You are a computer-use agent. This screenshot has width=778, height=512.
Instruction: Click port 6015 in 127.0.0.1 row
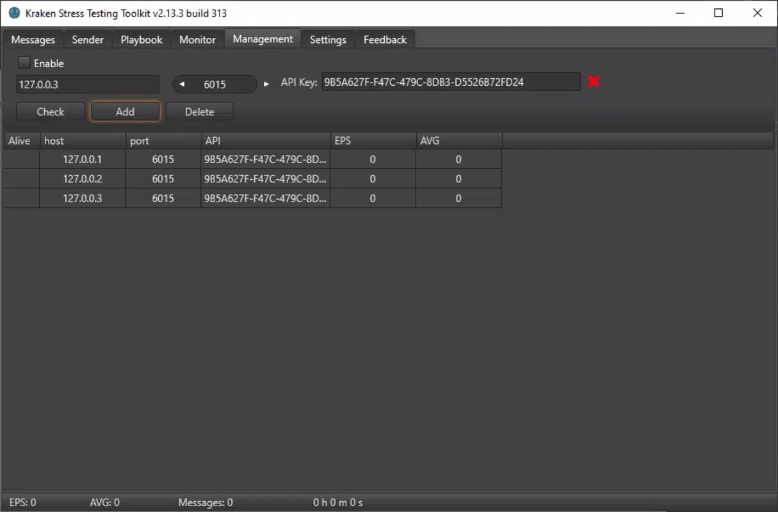point(163,159)
